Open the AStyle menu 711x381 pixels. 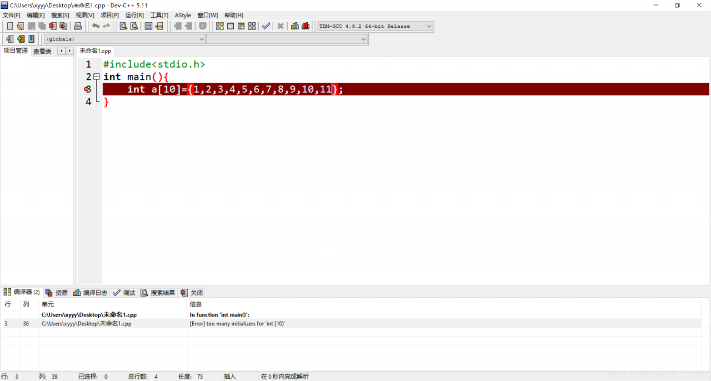click(183, 15)
